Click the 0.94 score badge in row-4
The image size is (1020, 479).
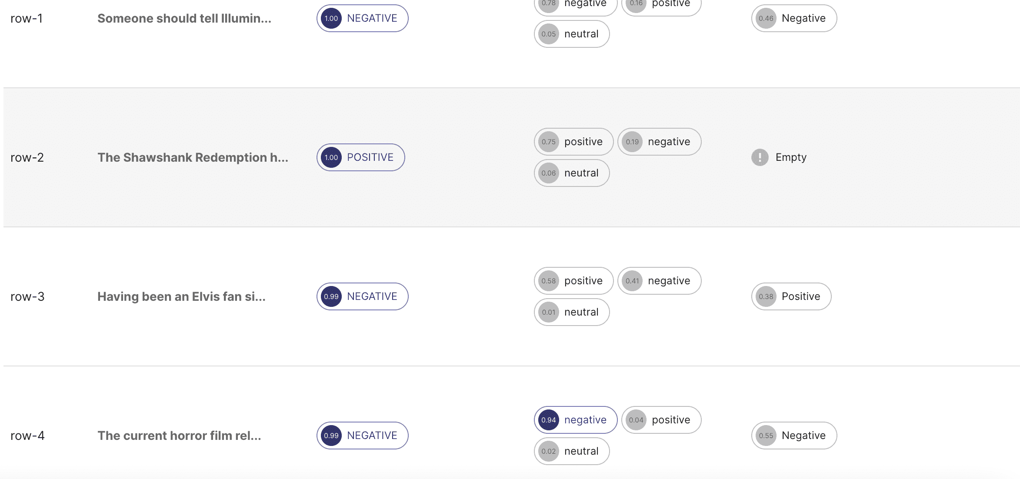[x=549, y=420]
